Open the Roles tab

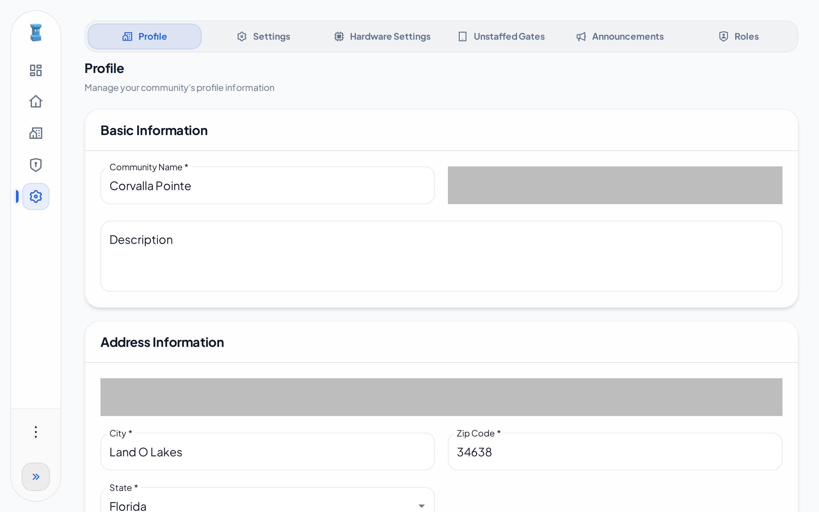tap(738, 36)
